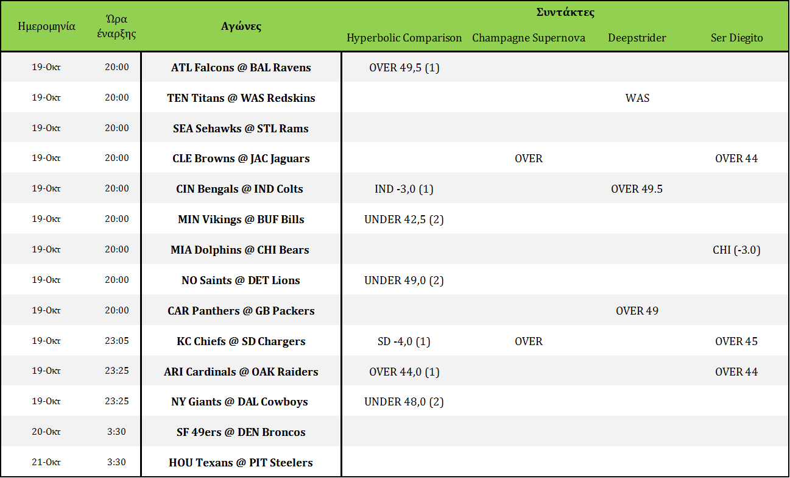790x478 pixels.
Task: Select the KC Chiefs @ SD Chargers game
Action: point(241,341)
